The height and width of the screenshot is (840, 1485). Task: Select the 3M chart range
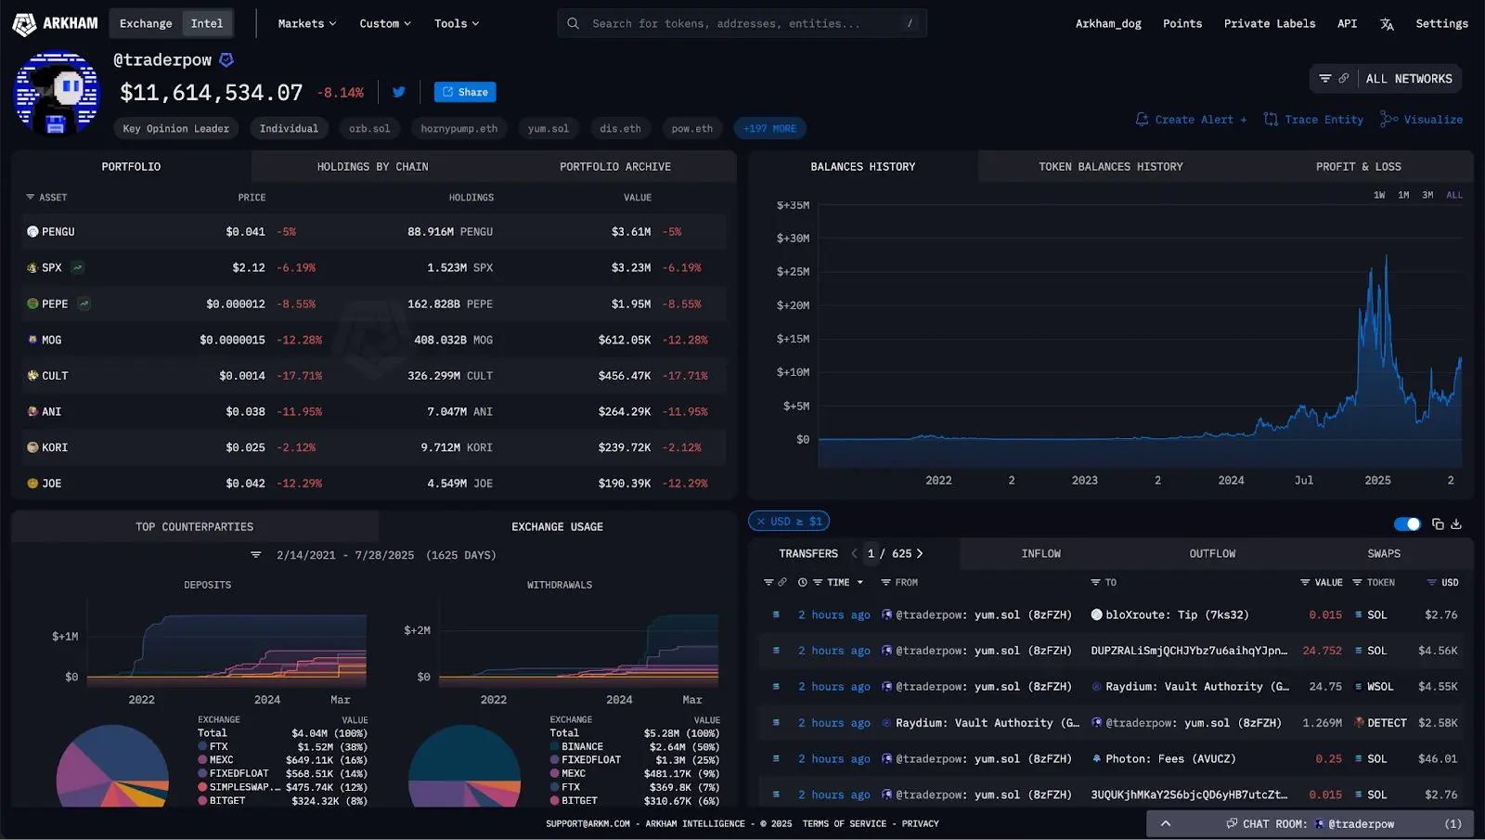(x=1427, y=195)
